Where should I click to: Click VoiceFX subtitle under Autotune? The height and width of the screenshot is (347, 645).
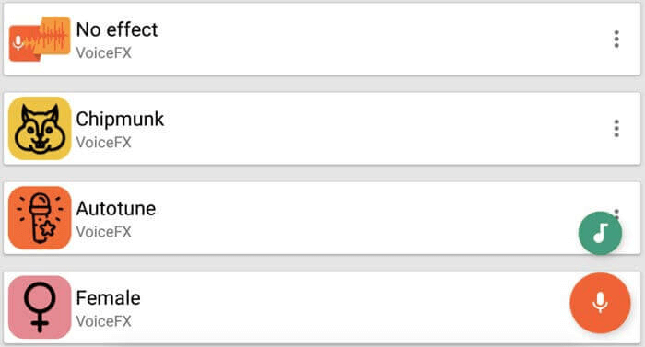103,232
